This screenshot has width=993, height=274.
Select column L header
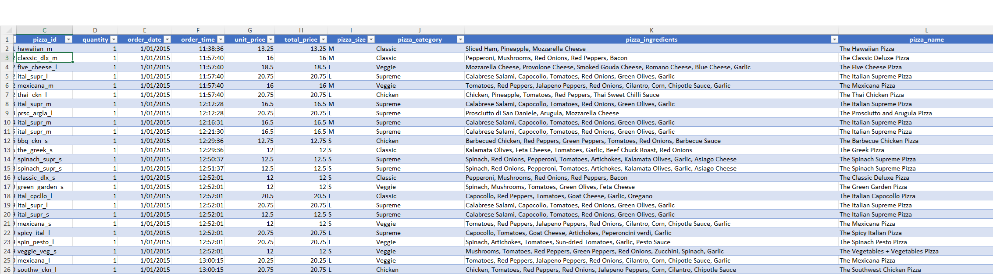(x=926, y=30)
